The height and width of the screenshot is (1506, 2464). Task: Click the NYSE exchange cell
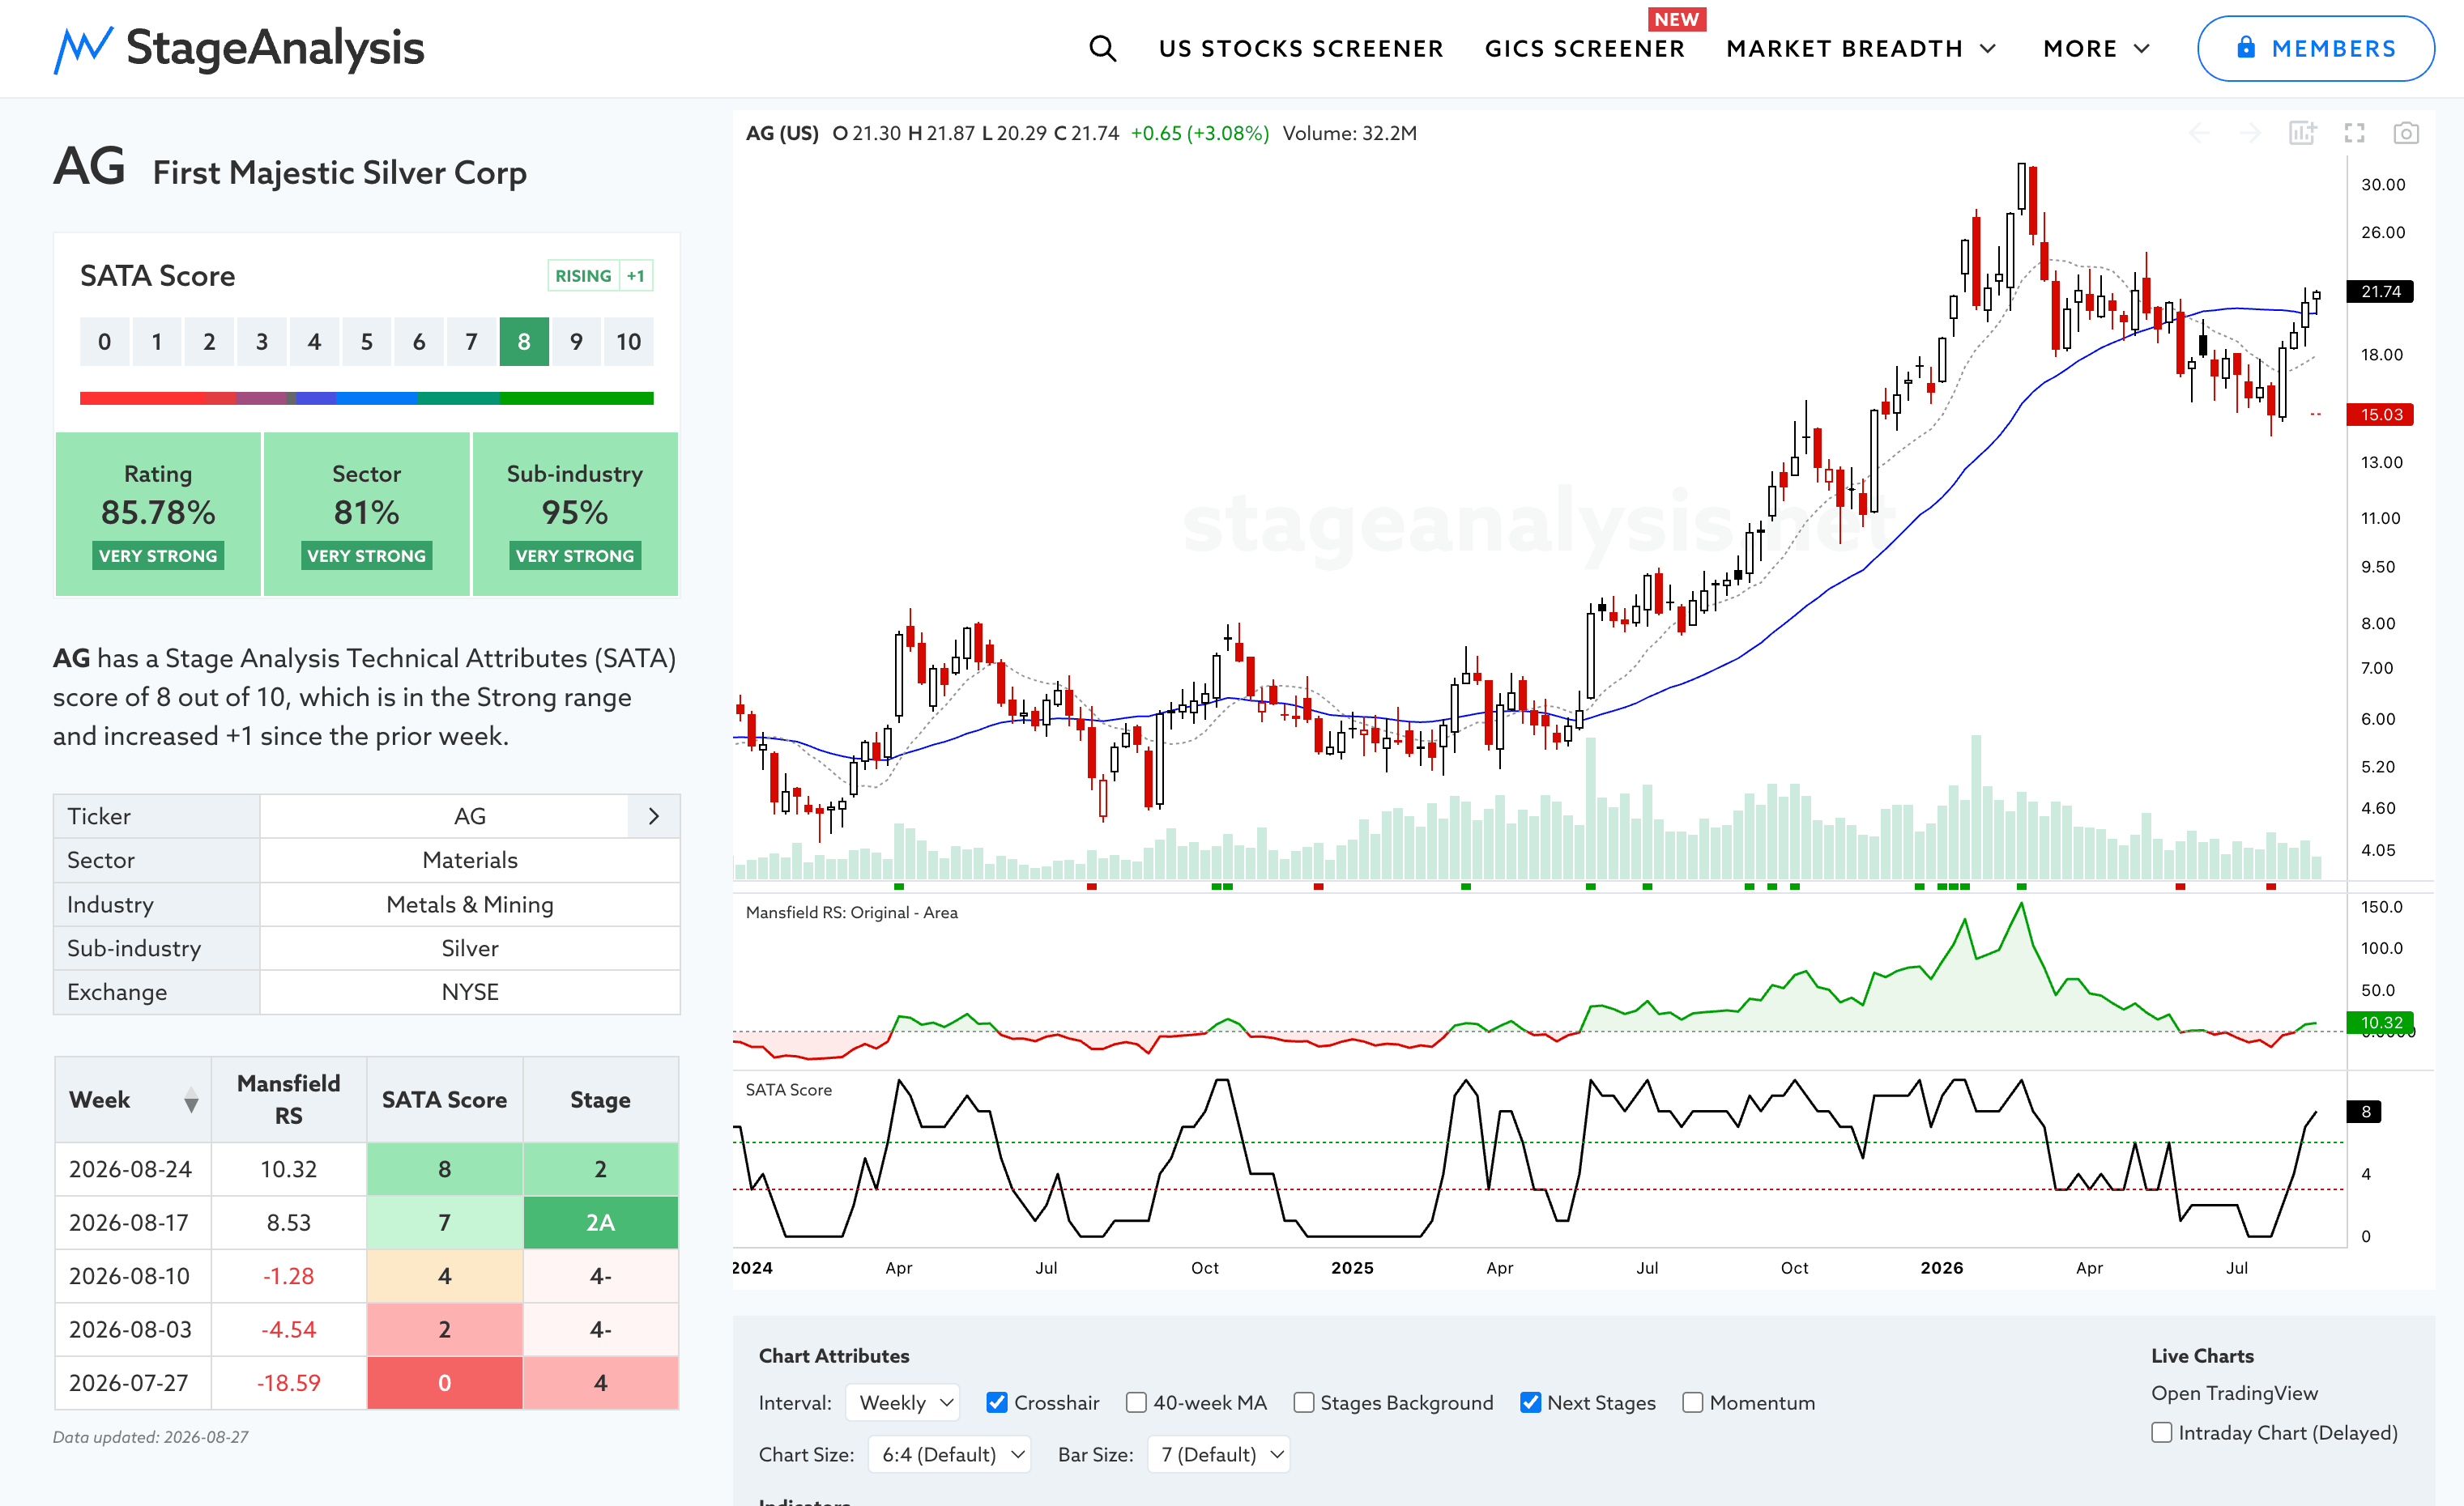[470, 993]
